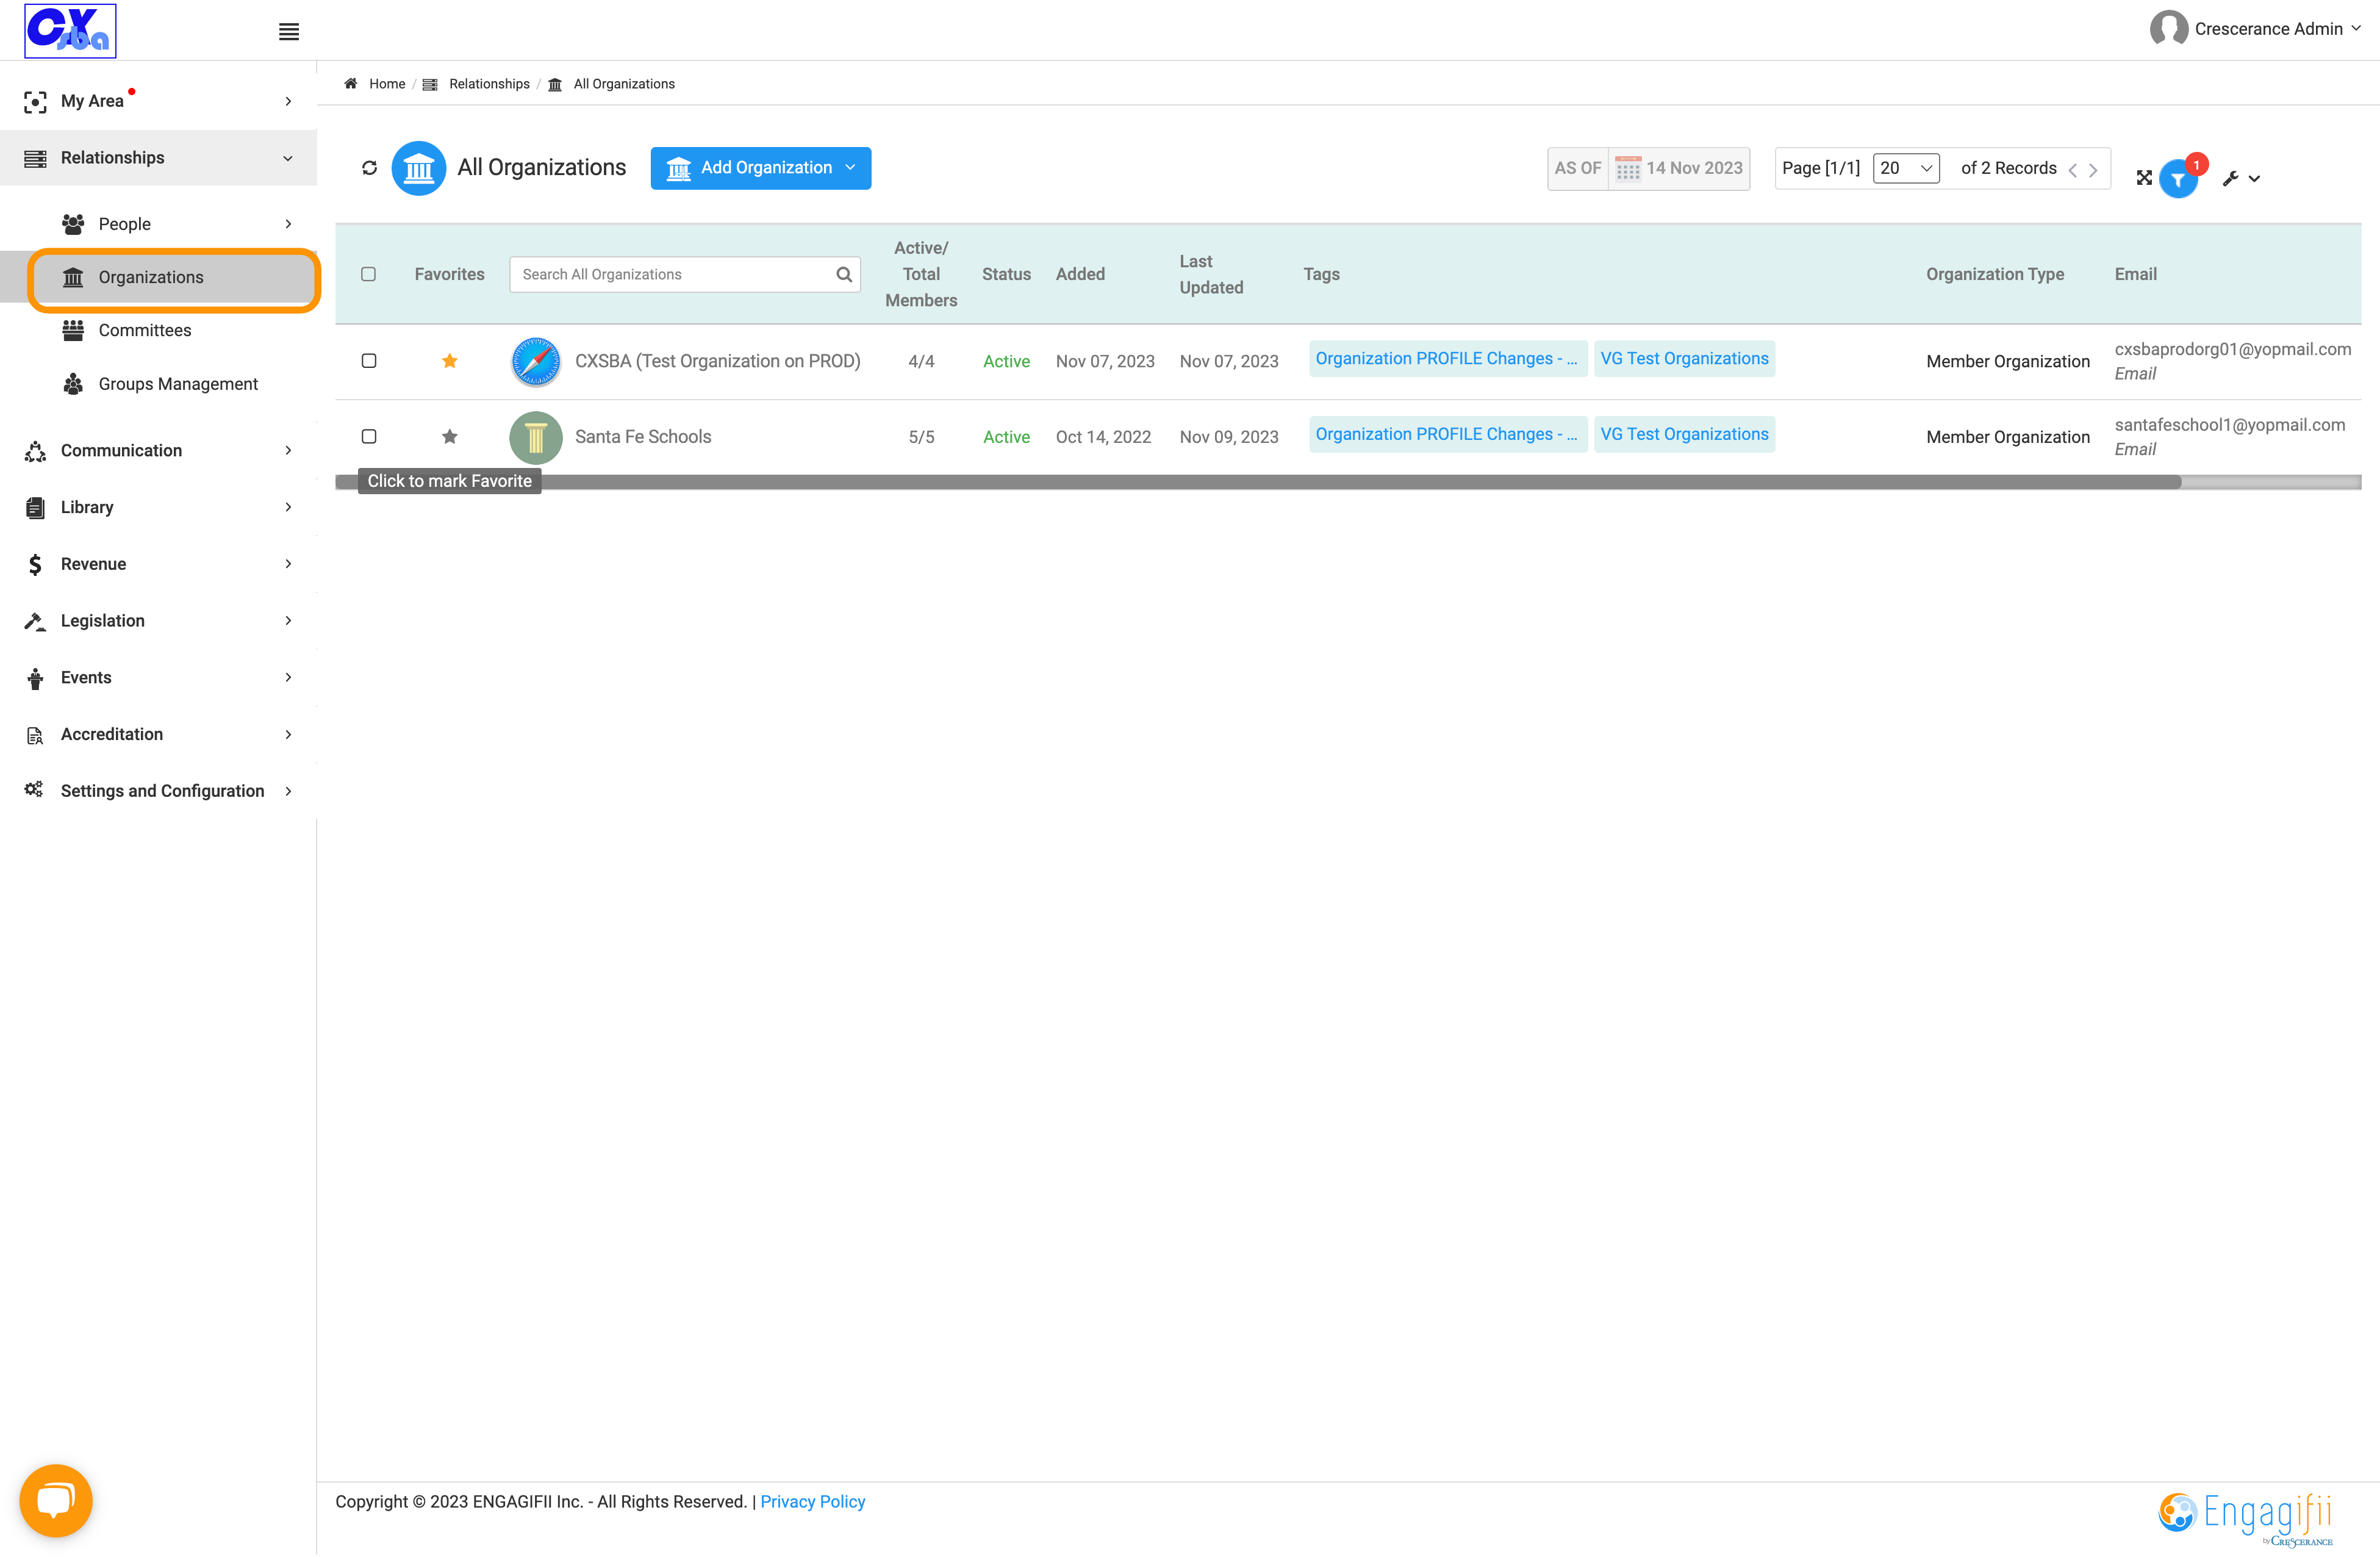Click the CXSBA logo in header
This screenshot has width=2380, height=1557.
(x=70, y=30)
